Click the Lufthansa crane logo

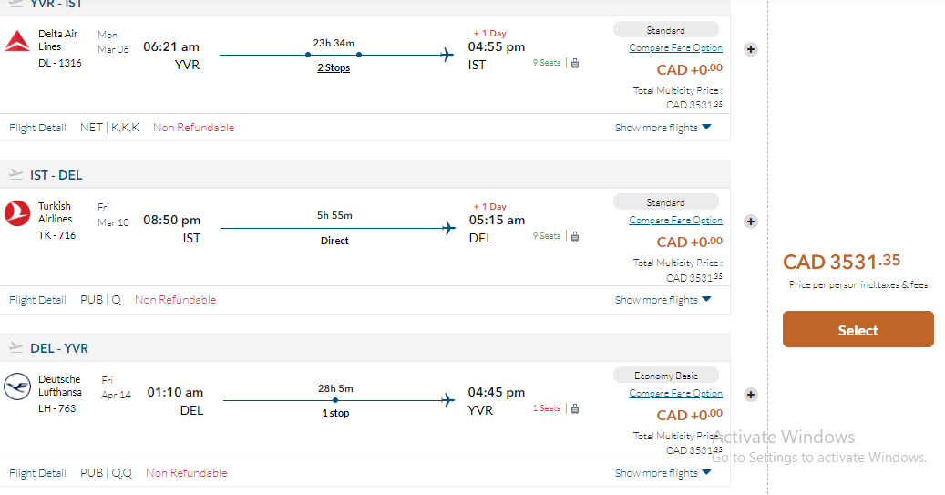(17, 387)
